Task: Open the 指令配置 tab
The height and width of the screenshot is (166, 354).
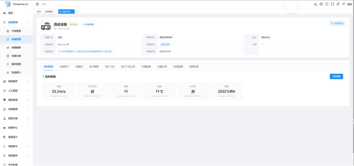Action: (x=94, y=67)
